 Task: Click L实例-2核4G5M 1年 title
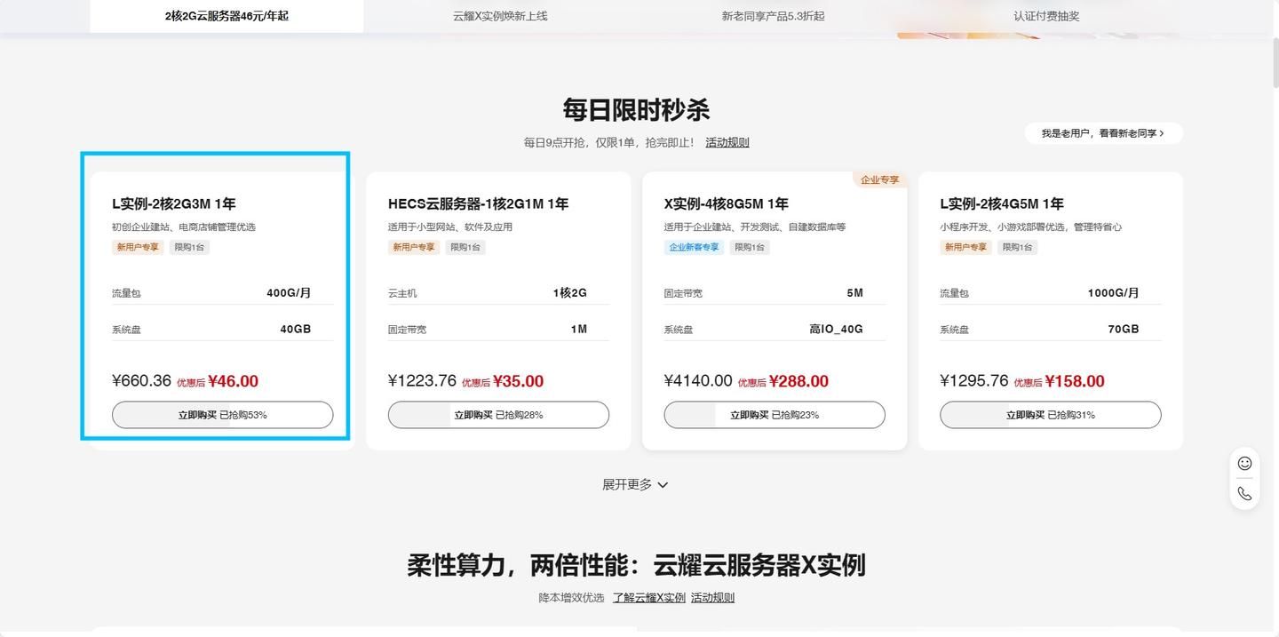(1002, 203)
